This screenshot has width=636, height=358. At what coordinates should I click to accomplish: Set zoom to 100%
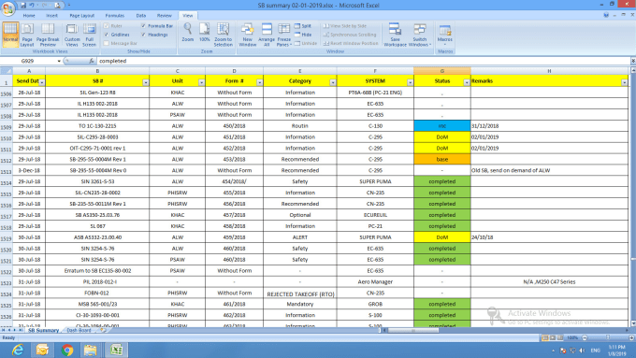click(205, 33)
